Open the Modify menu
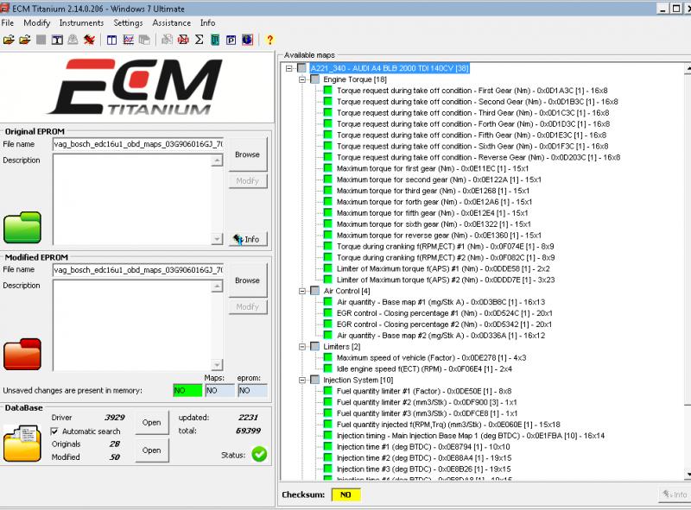 tap(36, 23)
